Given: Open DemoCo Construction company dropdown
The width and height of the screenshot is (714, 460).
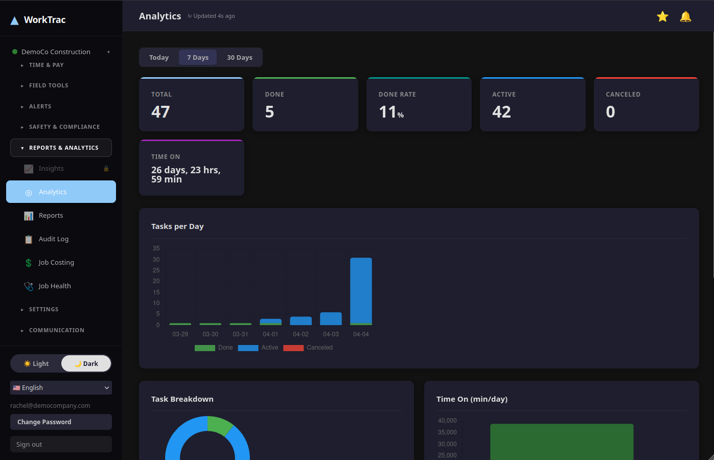Looking at the screenshot, I should (61, 52).
